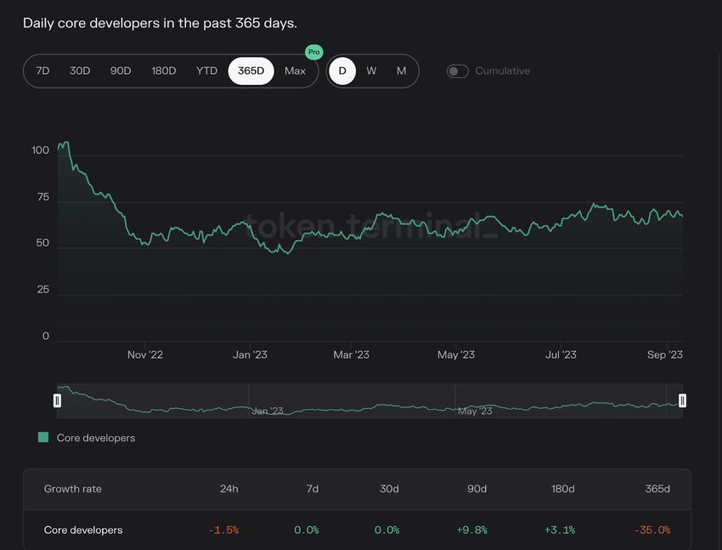Image resolution: width=722 pixels, height=550 pixels.
Task: Click the green Core developers legend swatch
Action: pyautogui.click(x=43, y=438)
